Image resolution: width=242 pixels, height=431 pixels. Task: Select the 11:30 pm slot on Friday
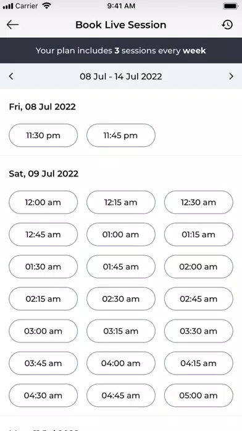point(43,135)
